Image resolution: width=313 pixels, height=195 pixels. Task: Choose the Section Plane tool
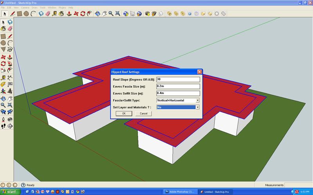pyautogui.click(x=10, y=126)
